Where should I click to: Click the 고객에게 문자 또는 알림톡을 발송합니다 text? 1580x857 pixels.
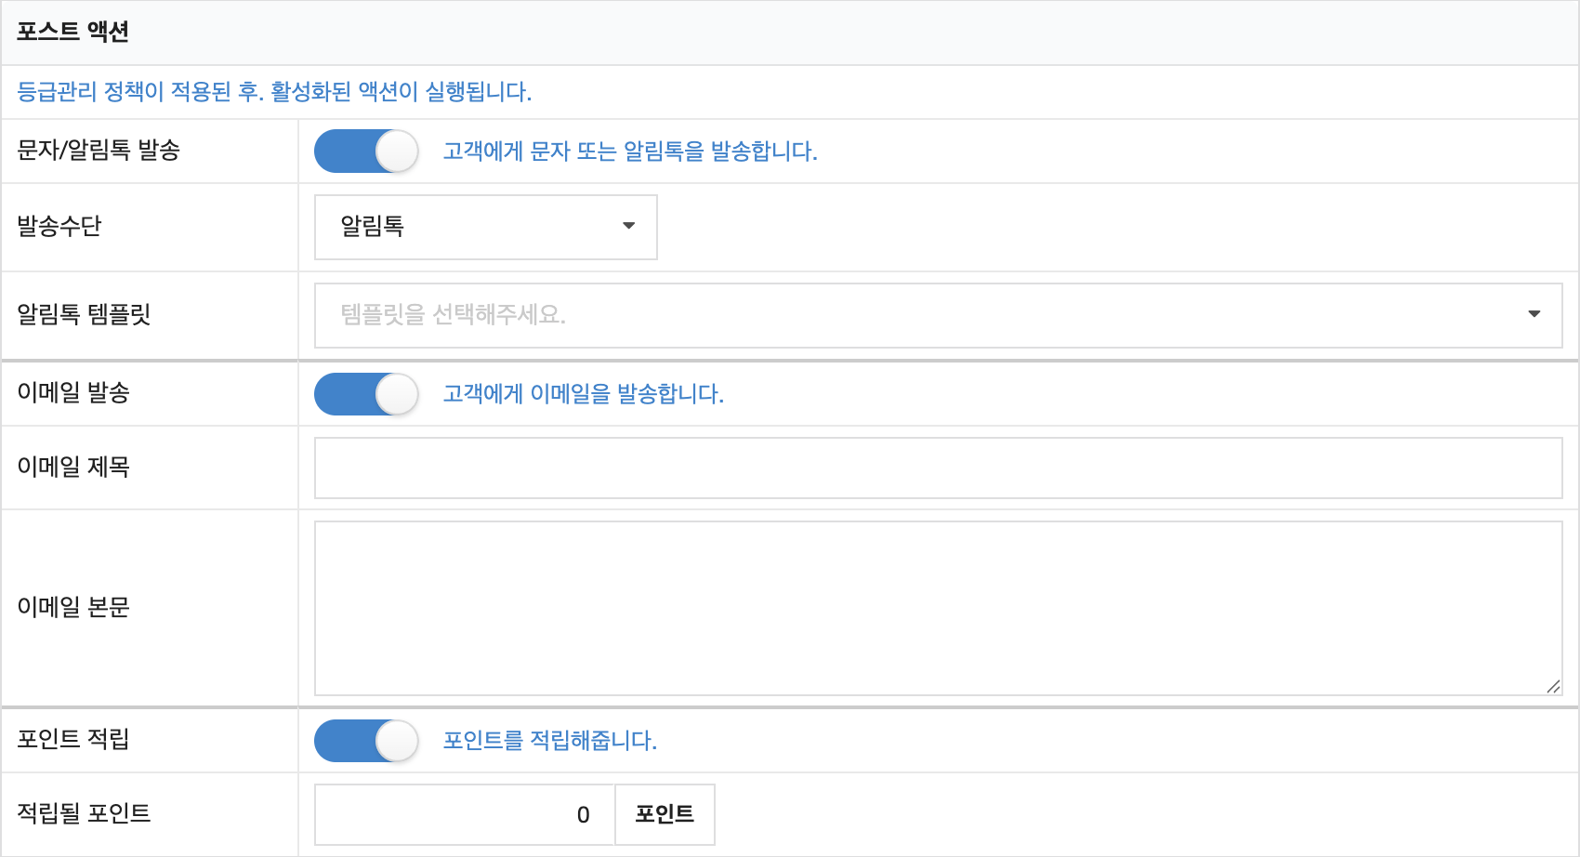coord(629,152)
